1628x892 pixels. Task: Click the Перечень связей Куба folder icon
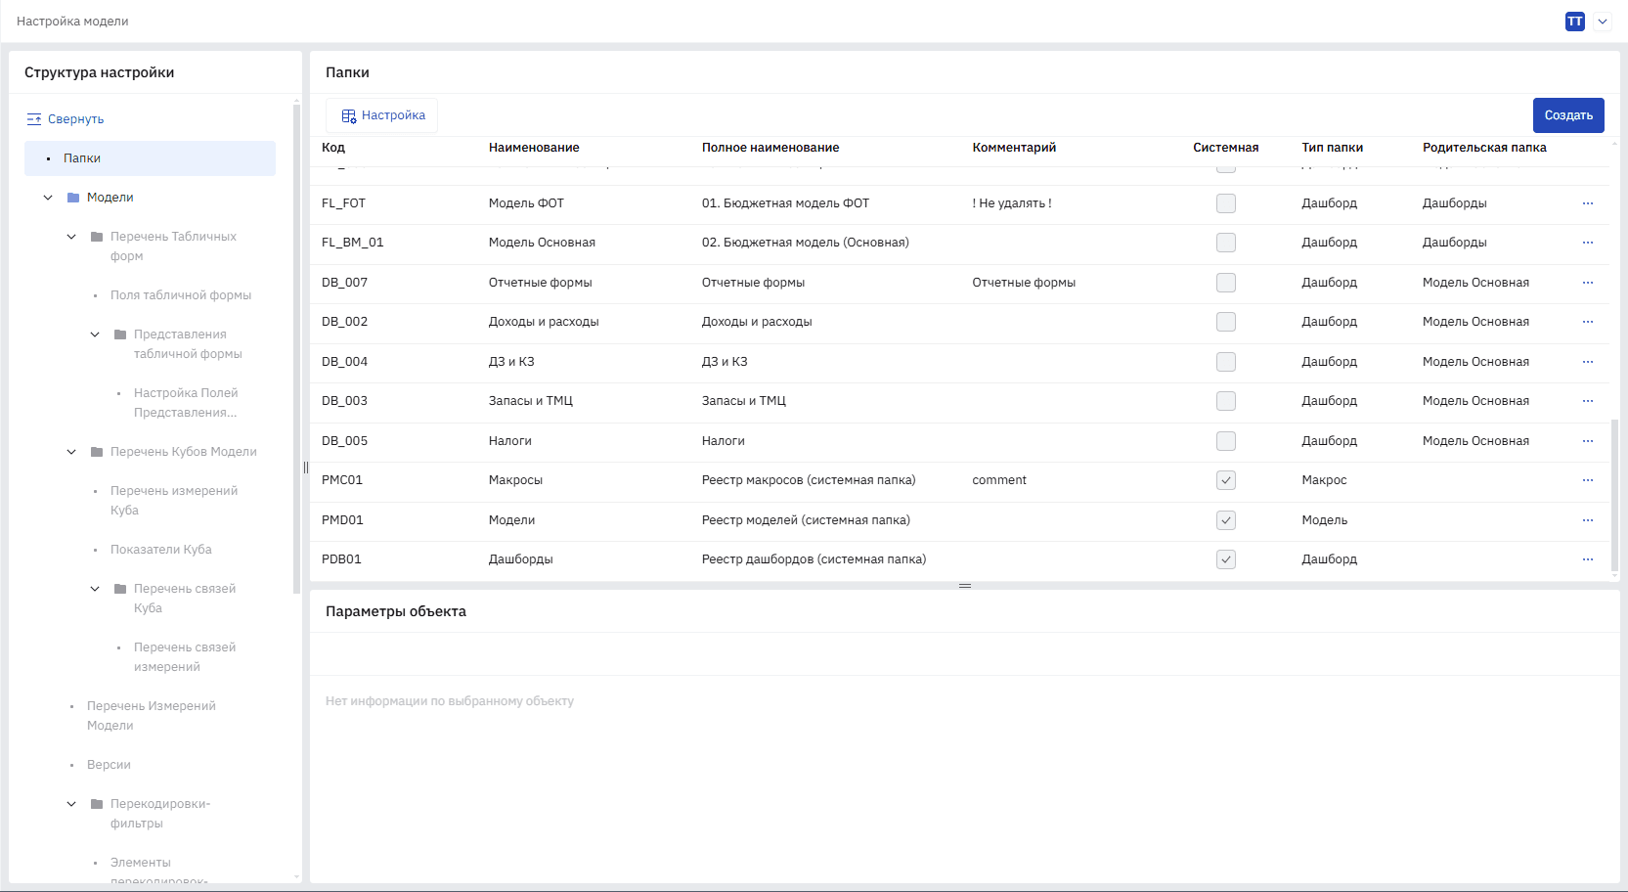(120, 589)
